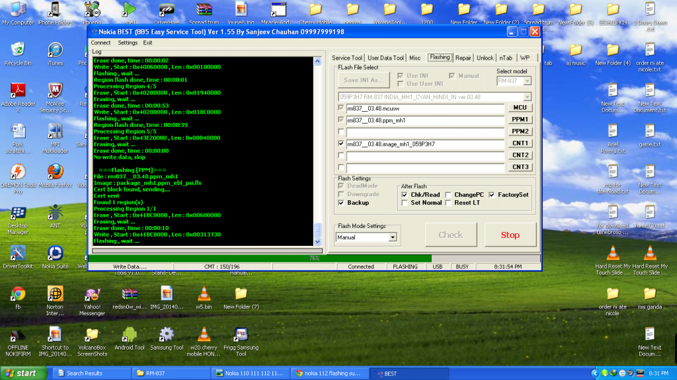This screenshot has width=677, height=380.
Task: Open the Norton Internet desktop icon
Action: point(56,294)
